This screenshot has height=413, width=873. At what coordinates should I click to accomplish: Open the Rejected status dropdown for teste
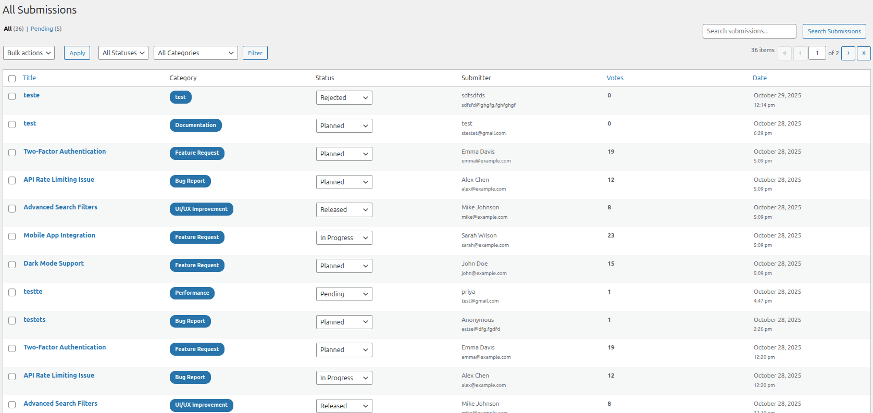[x=344, y=98]
